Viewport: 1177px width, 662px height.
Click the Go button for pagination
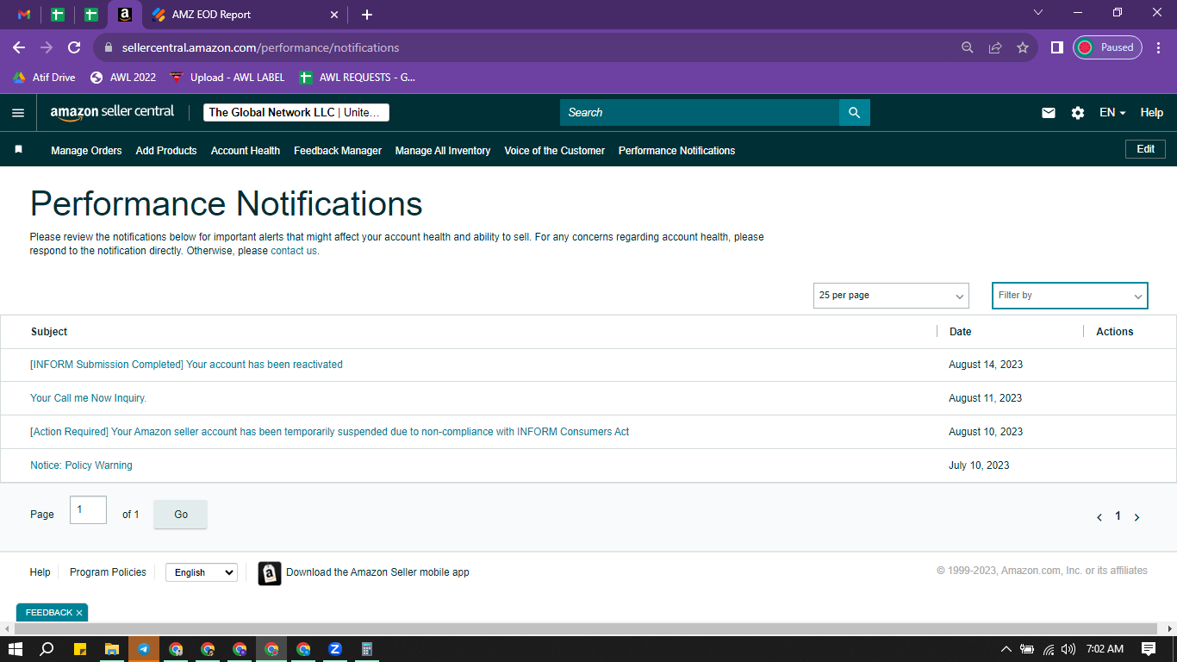click(x=181, y=515)
